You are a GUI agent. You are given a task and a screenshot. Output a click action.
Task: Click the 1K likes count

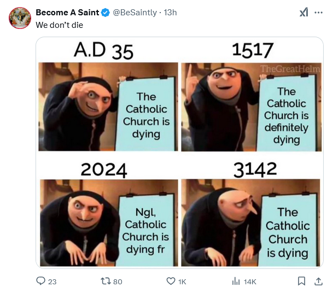(x=182, y=281)
